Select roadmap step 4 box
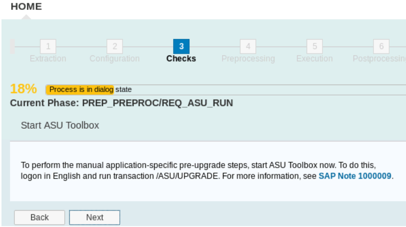Viewport: 406px width, 227px height. (248, 46)
